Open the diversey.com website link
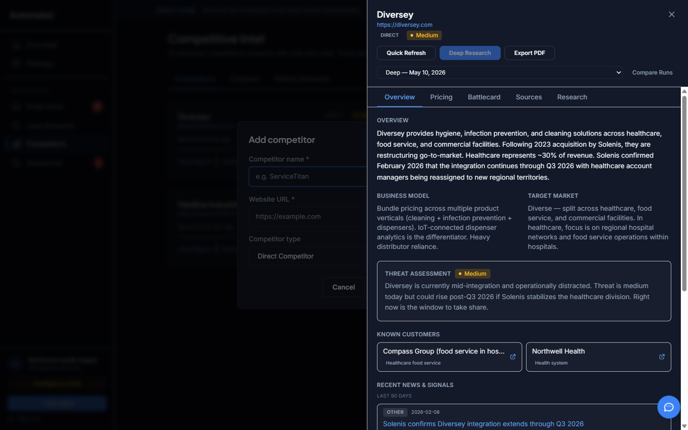The height and width of the screenshot is (430, 688). [405, 25]
